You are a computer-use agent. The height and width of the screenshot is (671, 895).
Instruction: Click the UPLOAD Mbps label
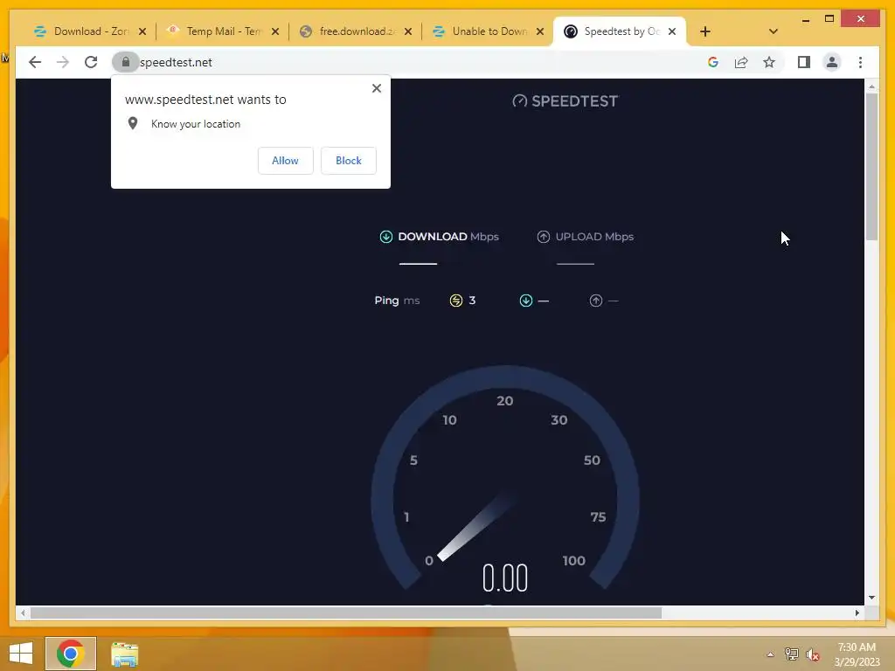(594, 236)
